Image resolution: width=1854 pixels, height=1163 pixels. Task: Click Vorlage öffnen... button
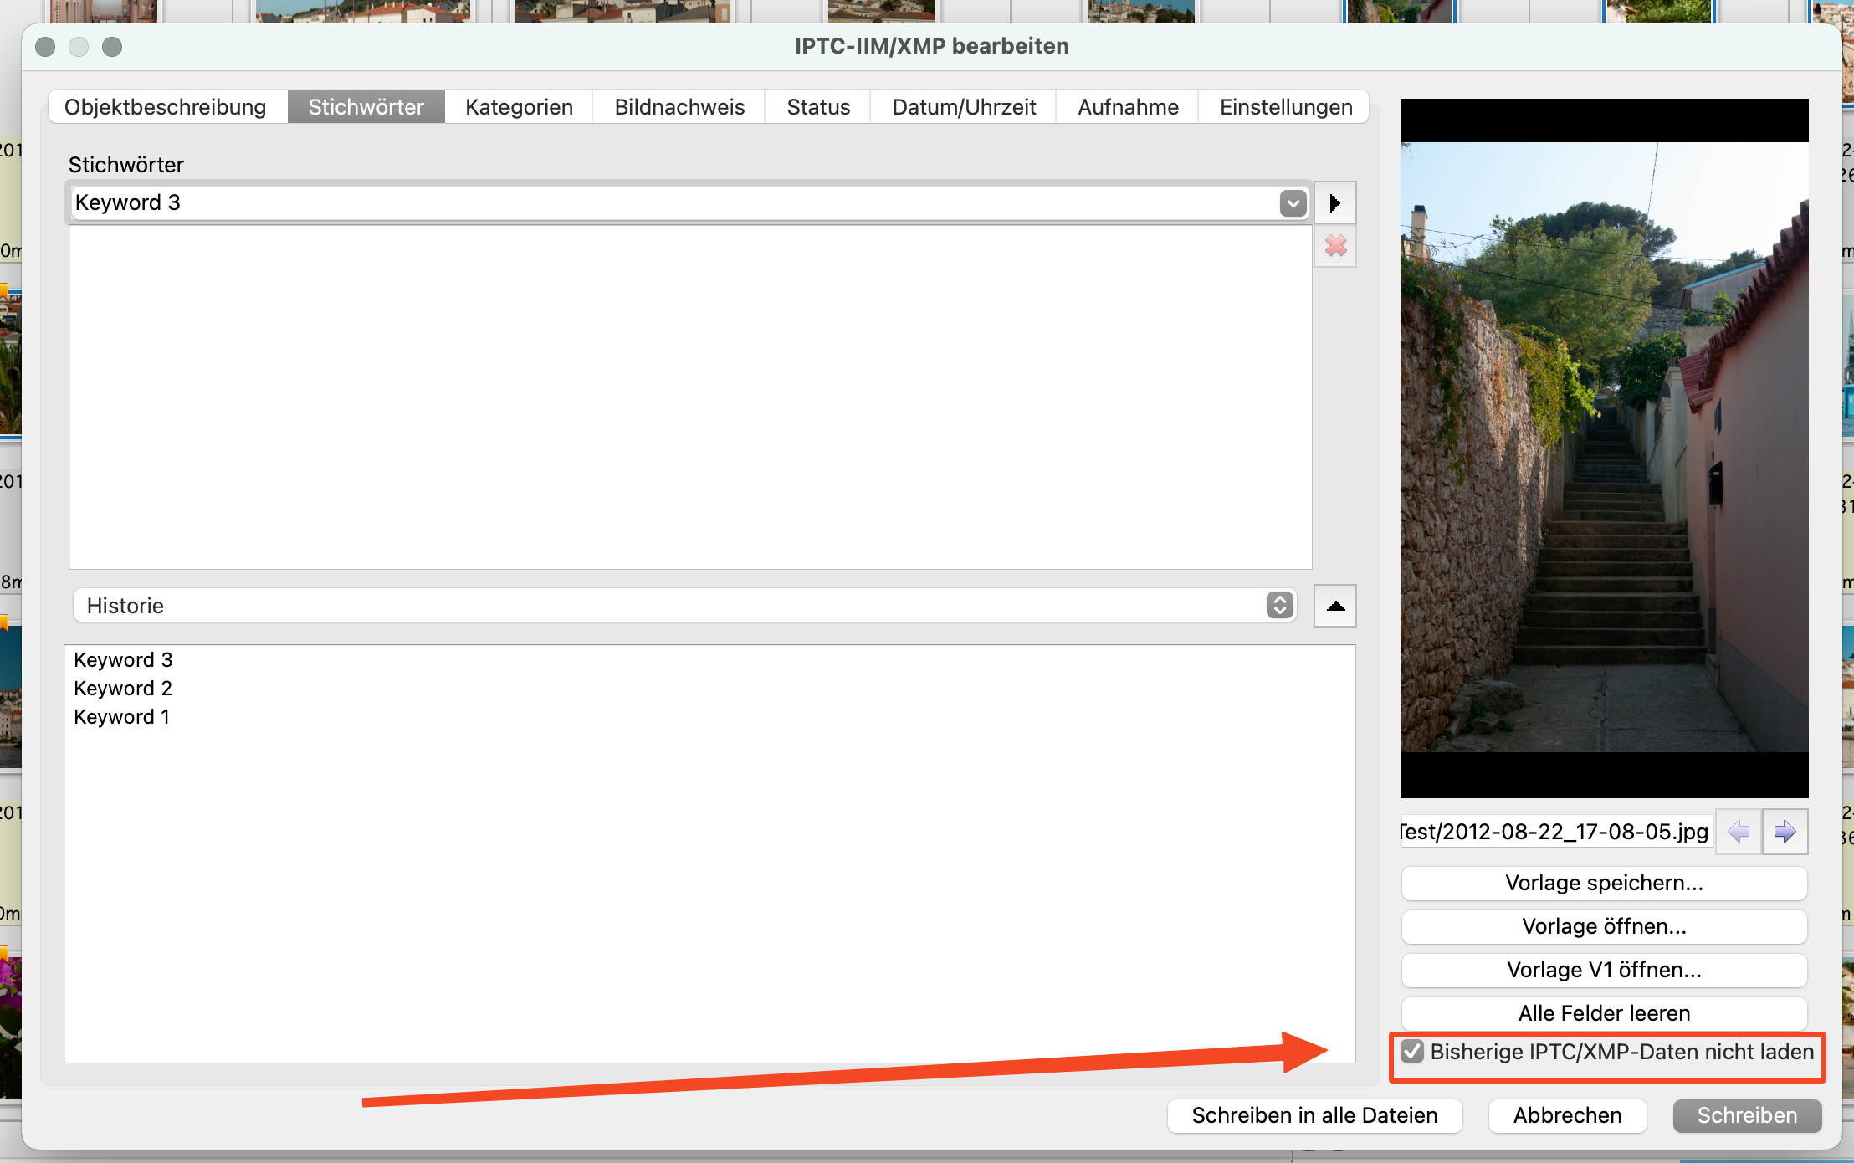coord(1604,926)
